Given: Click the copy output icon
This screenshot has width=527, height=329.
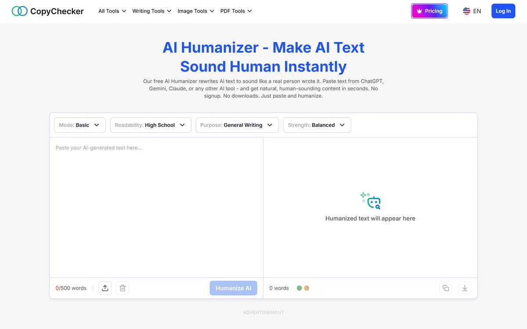Looking at the screenshot, I should (x=446, y=288).
